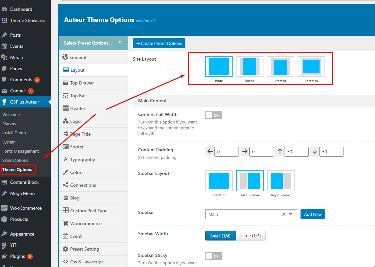Click the Top Bar grid icon
Screen dimensions: 375x267
pyautogui.click(x=66, y=96)
